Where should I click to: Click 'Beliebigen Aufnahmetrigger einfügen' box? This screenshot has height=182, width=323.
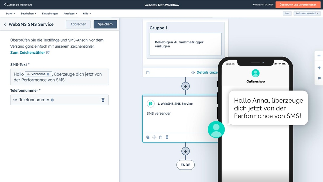tap(185, 44)
